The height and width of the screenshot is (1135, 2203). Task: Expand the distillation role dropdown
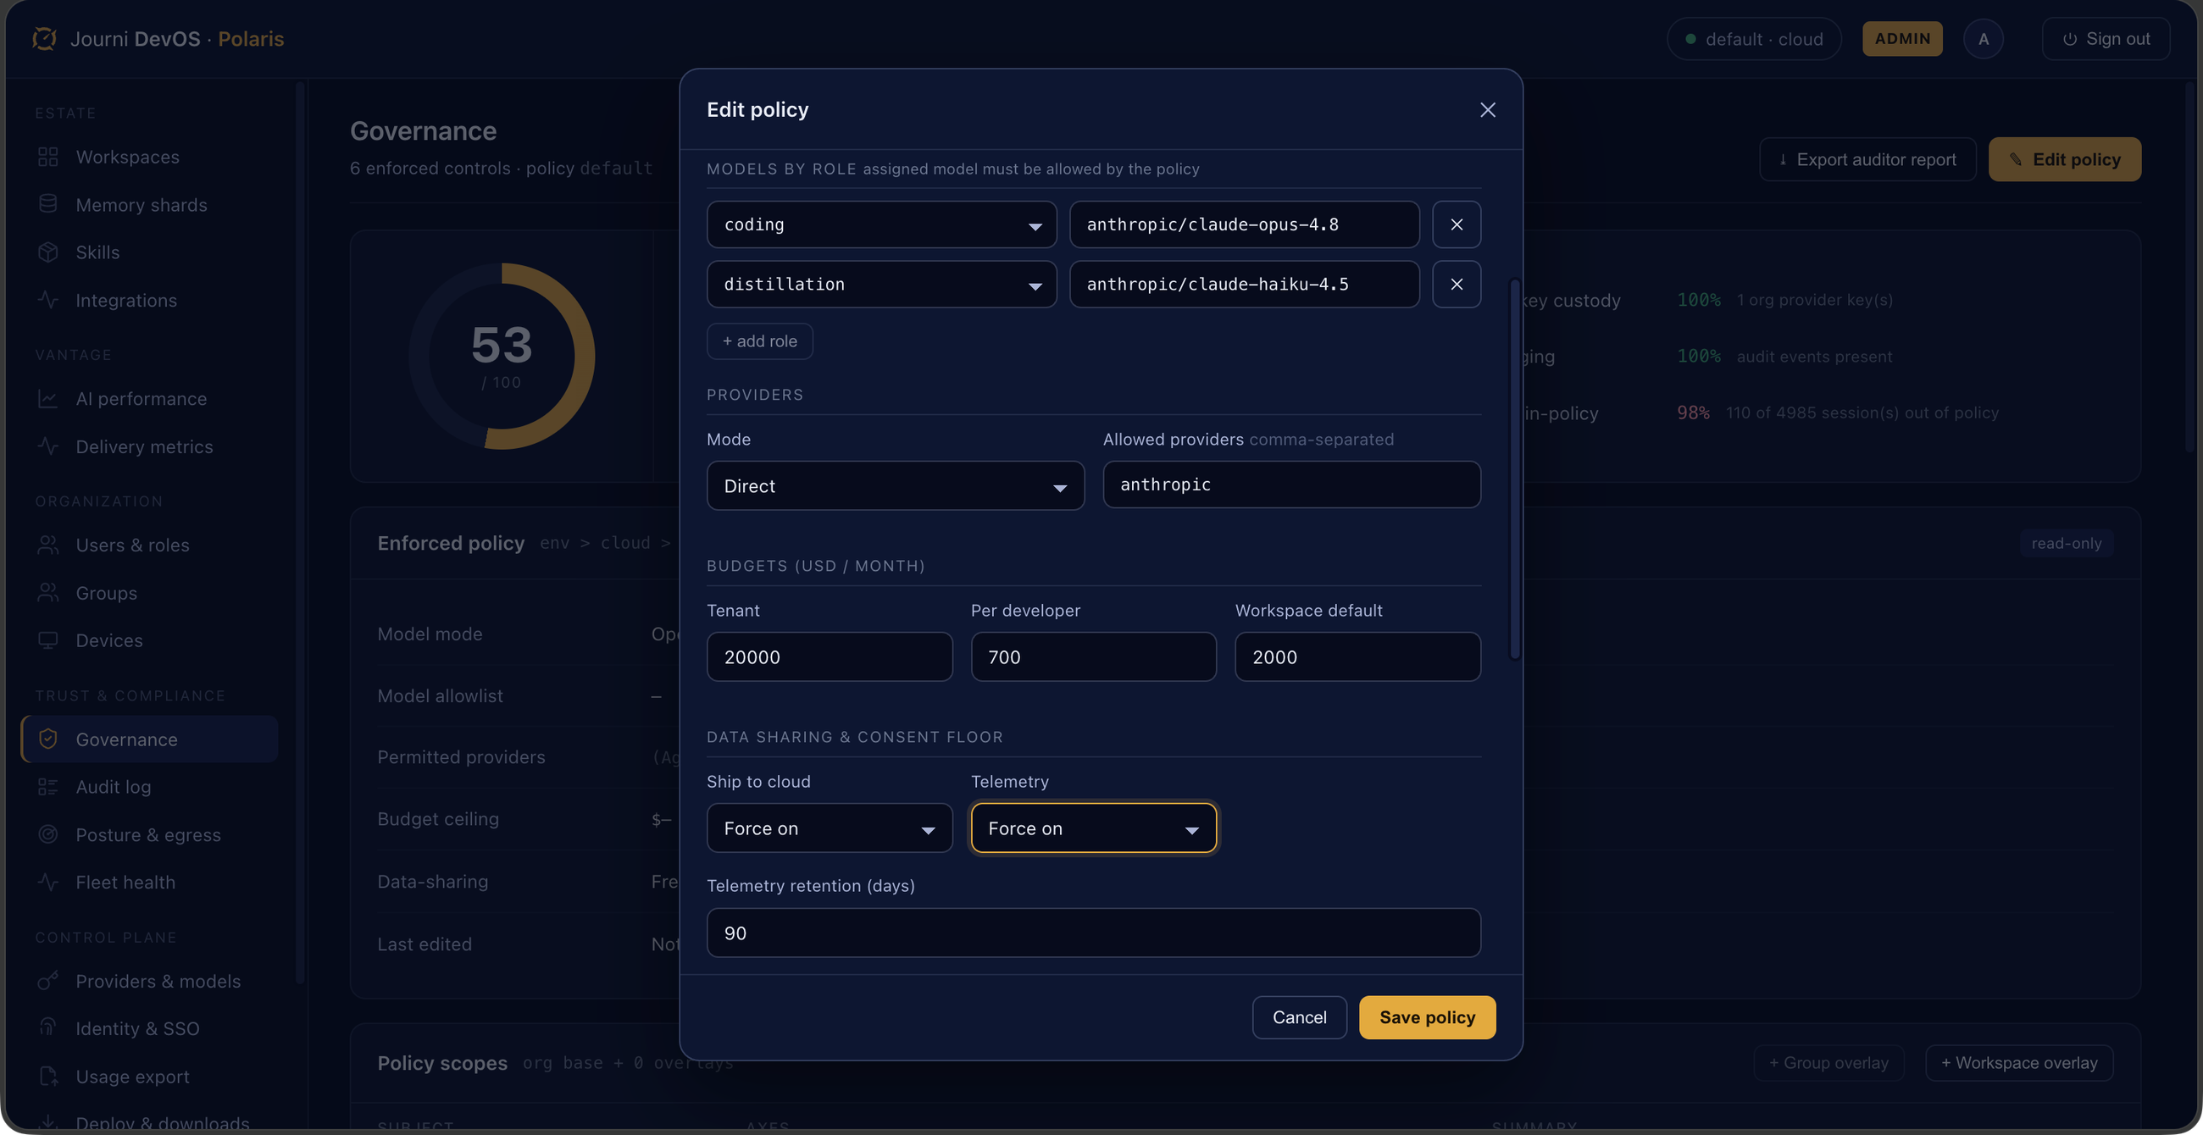click(x=882, y=284)
